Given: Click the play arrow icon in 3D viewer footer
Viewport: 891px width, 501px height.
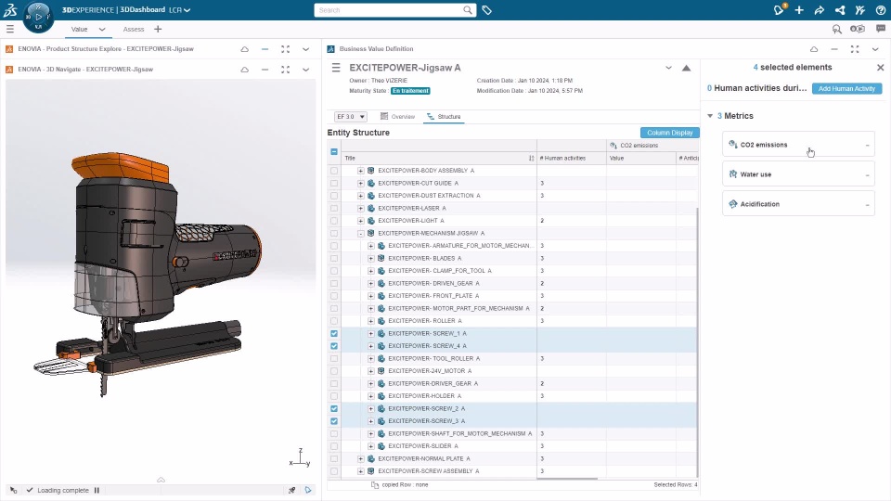Looking at the screenshot, I should pos(308,490).
